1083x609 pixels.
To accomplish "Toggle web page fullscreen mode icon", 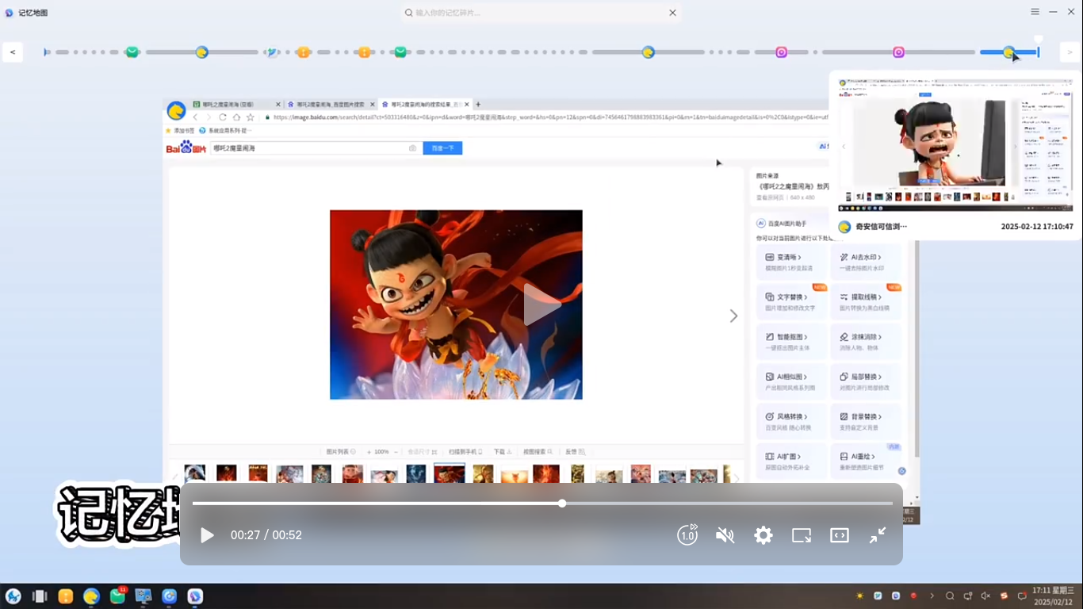I will pos(840,535).
